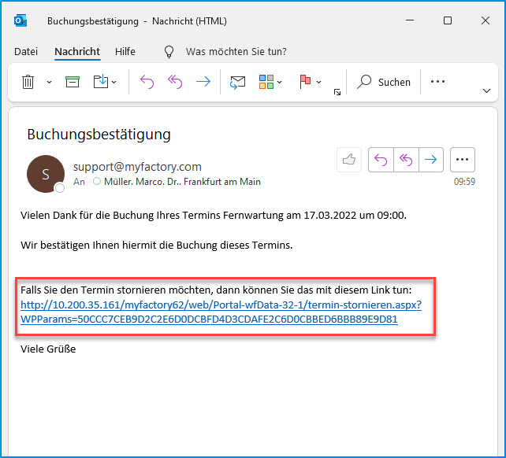Expand the ribbon display options chevron
Image resolution: width=506 pixels, height=458 pixels.
486,90
